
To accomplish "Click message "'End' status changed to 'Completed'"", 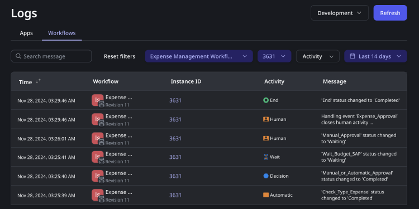I will tap(360, 100).
